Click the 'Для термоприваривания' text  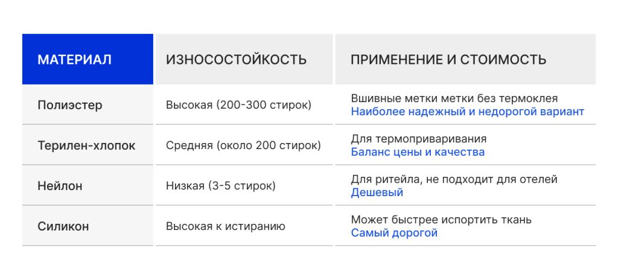point(418,139)
